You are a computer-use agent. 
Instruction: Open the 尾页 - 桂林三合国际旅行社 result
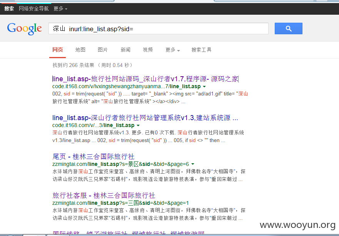94,157
